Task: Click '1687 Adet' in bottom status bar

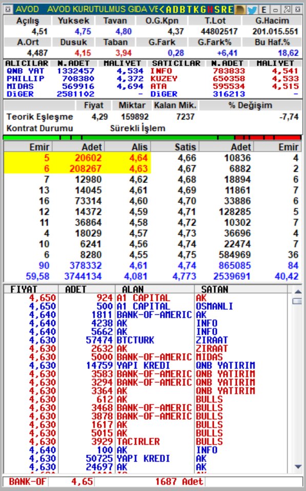Action: pos(179,482)
